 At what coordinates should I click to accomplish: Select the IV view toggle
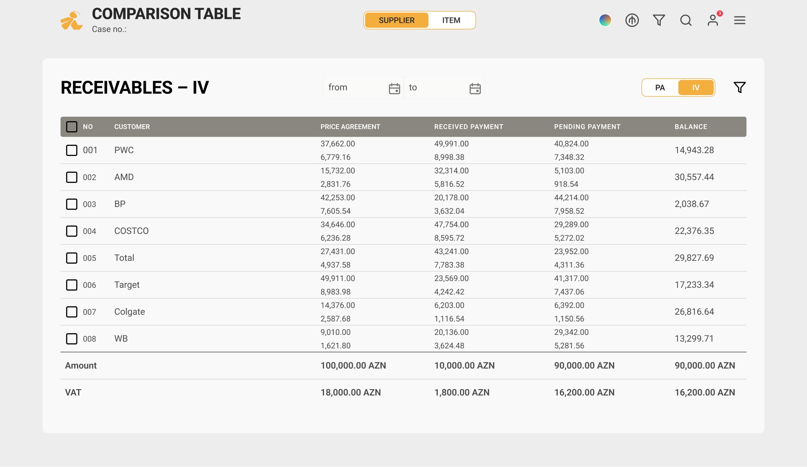(696, 88)
